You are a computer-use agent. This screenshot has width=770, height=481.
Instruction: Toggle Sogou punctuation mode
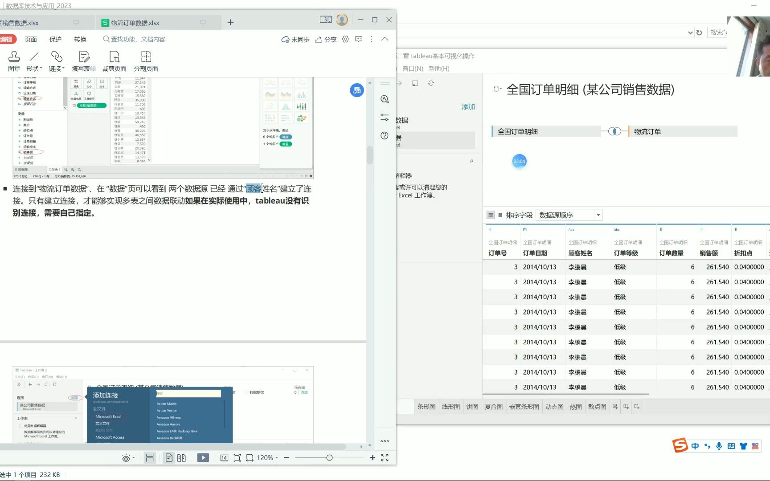[707, 446]
